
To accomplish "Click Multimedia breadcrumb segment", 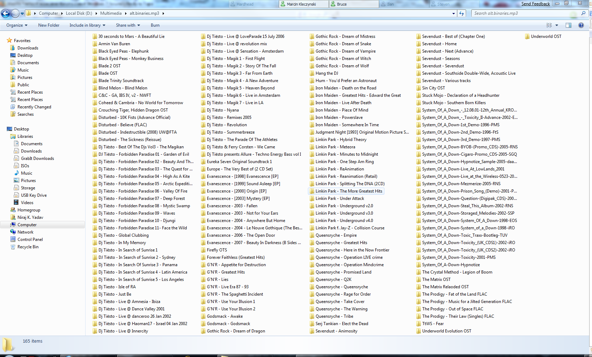I will tap(111, 13).
